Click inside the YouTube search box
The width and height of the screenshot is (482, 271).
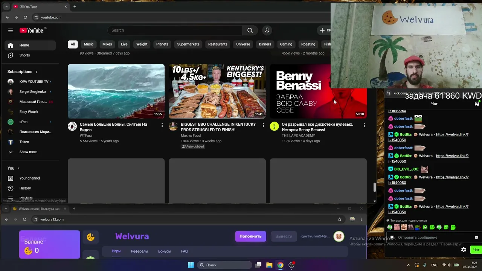(175, 30)
